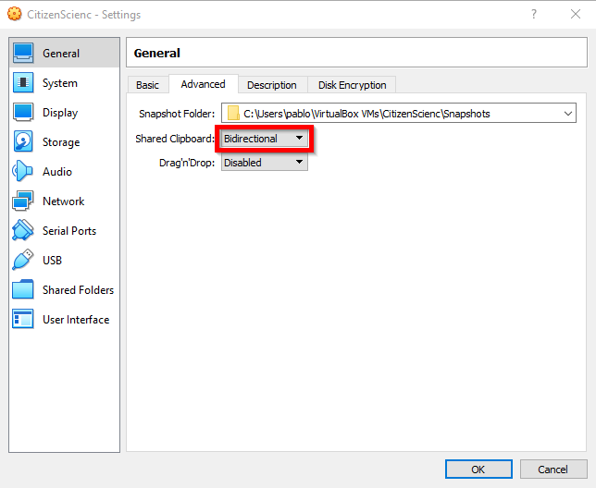Switch to the Basic tab
The image size is (596, 488).
click(x=147, y=85)
